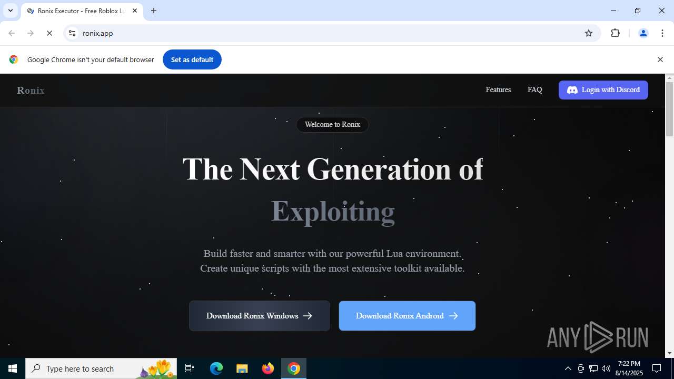Open Task View on taskbar
The height and width of the screenshot is (379, 674).
[190, 368]
